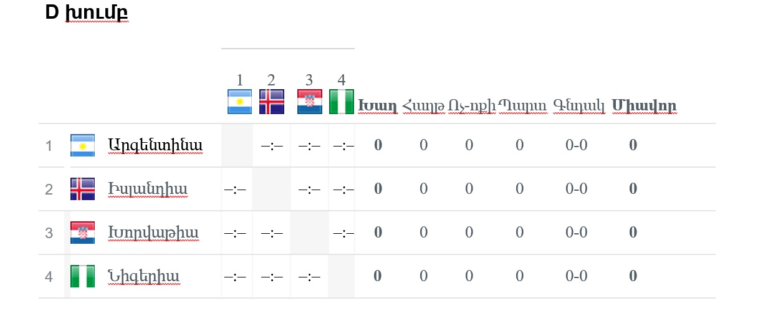Click the Հաղթ column header
This screenshot has width=758, height=313.
tap(423, 106)
